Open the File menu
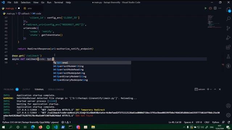 pos(9,3)
